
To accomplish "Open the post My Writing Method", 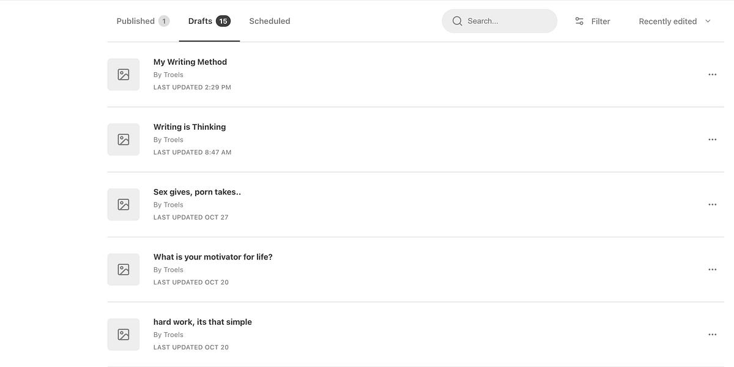I will (190, 61).
